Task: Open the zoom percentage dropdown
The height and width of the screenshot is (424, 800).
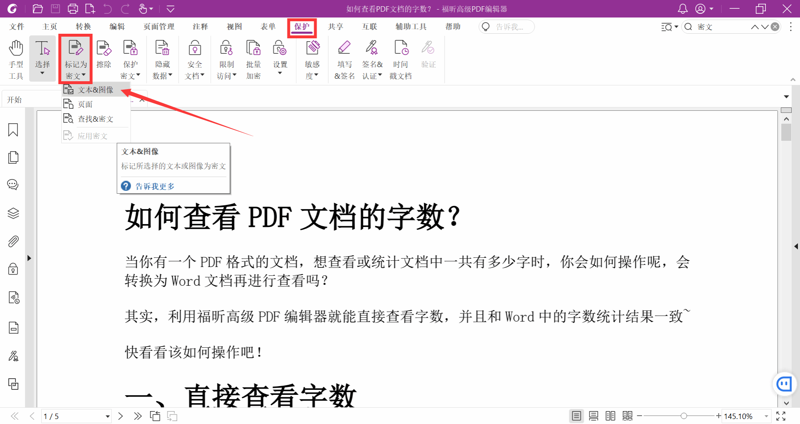Action: click(766, 416)
